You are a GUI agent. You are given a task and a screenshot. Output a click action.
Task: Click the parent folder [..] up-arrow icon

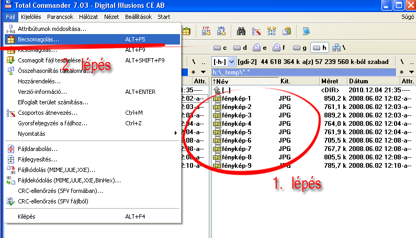(217, 90)
